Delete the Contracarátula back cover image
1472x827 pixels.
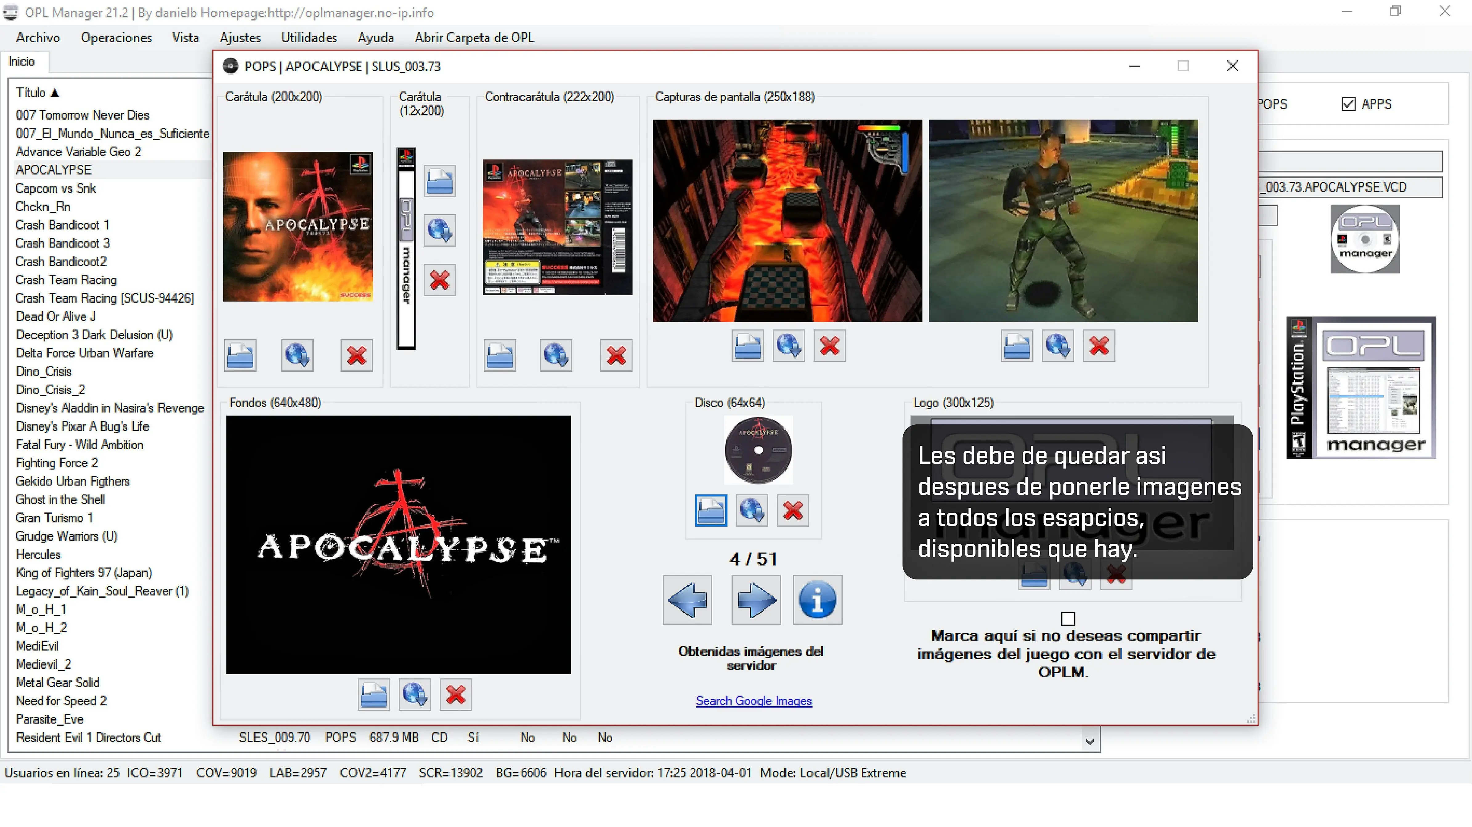click(616, 355)
